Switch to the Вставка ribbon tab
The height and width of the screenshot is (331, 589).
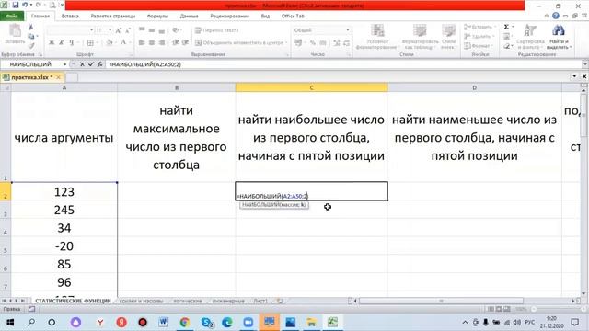pyautogui.click(x=70, y=17)
